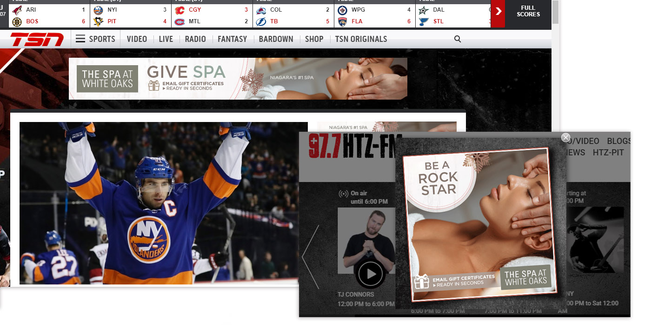
Task: Click the Dallas Stars team logo
Action: (424, 10)
